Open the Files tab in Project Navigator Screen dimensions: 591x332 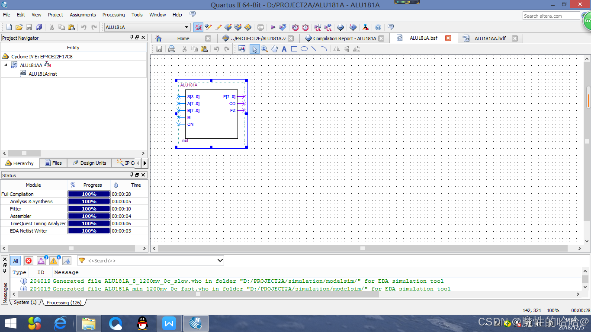pos(53,163)
